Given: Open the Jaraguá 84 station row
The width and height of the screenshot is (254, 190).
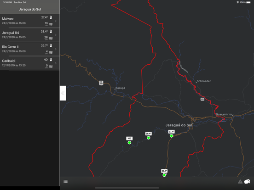Looking at the screenshot, I should tap(30, 35).
